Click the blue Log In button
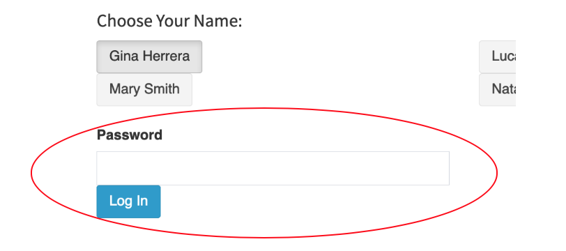 coord(128,201)
